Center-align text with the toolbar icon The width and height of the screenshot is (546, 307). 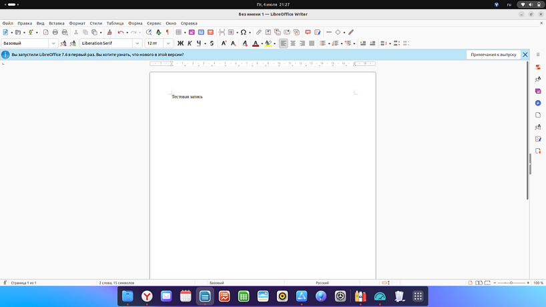pyautogui.click(x=292, y=43)
